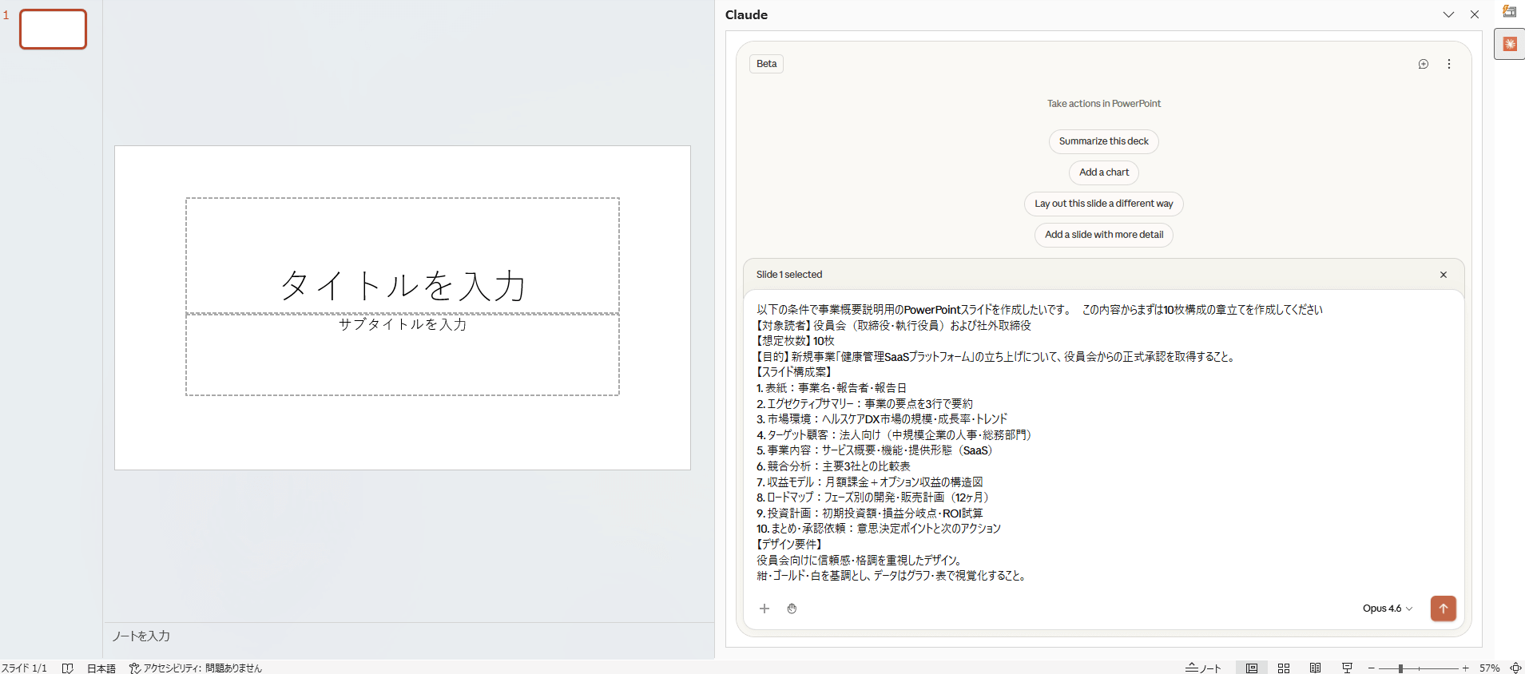Open the 57% zoom level dialog
1525x674 pixels.
coord(1489,668)
